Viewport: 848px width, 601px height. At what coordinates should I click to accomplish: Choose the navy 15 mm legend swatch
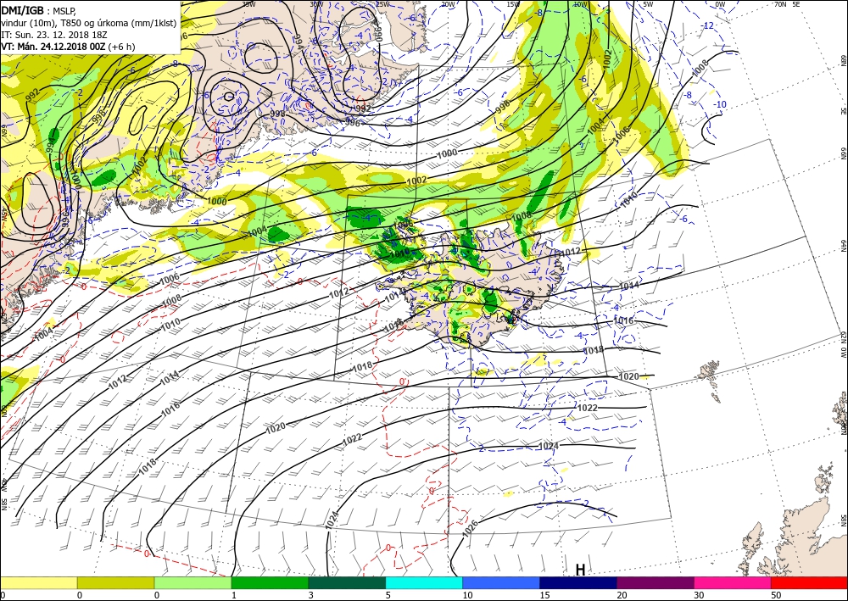578,582
